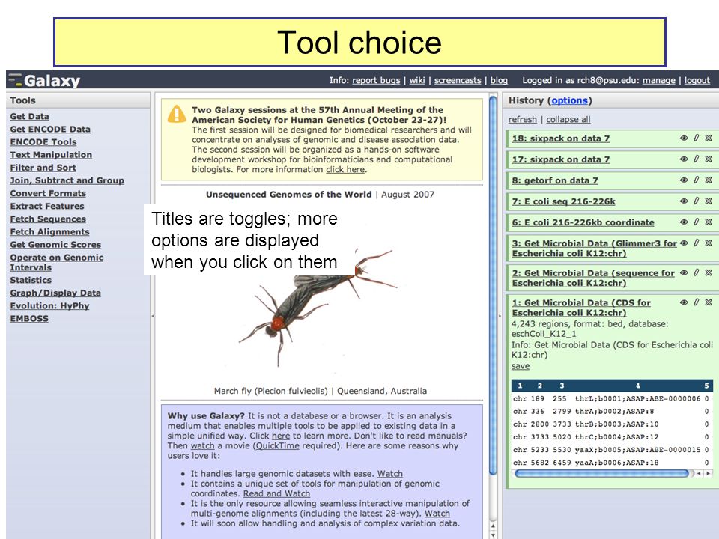This screenshot has width=719, height=539.
Task: Expand the Evolution: HyPhy section
Action: pyautogui.click(x=49, y=305)
